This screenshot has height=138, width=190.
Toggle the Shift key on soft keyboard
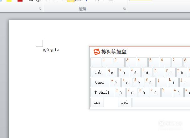pyautogui.click(x=102, y=92)
